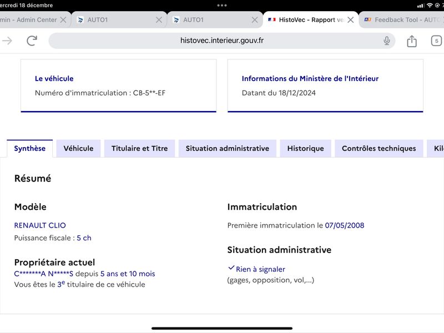Click the Wi-Fi status icon
The height and width of the screenshot is (333, 444).
pos(430,6)
